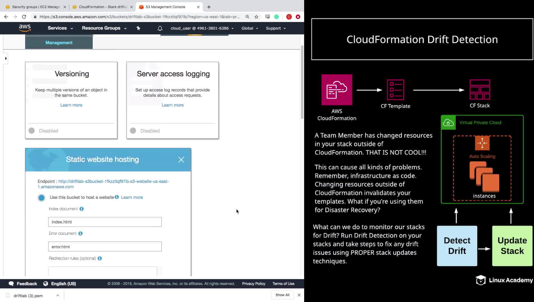
Task: Click the Versioning Disabled status indicator
Action: (x=32, y=131)
